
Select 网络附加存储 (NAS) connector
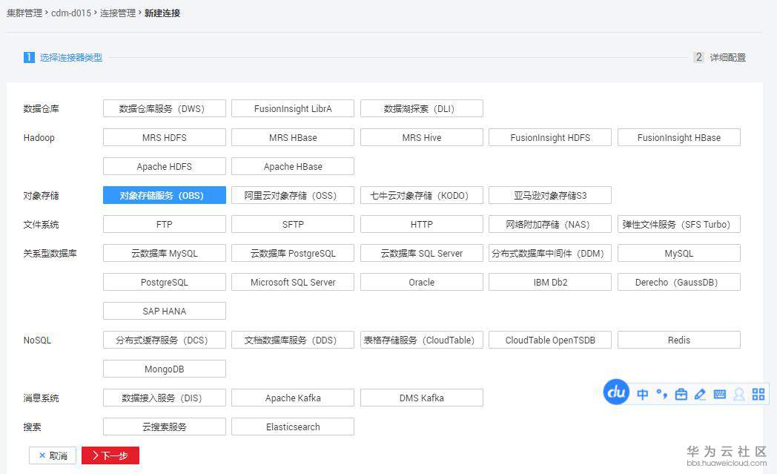[550, 224]
